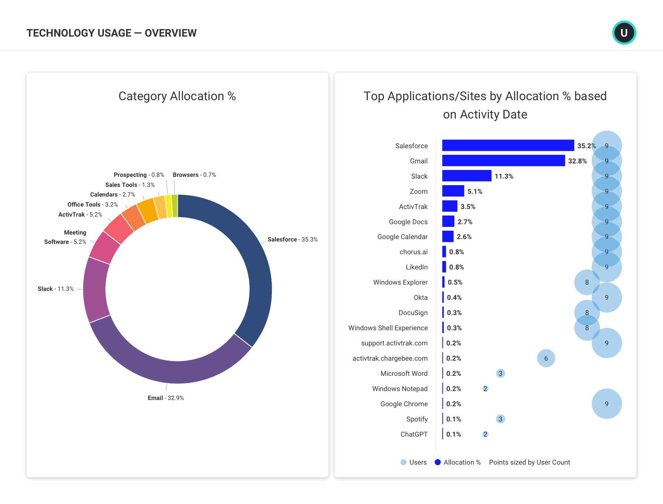
Task: Click the 'Windows Shell Experience' row label
Action: point(388,328)
